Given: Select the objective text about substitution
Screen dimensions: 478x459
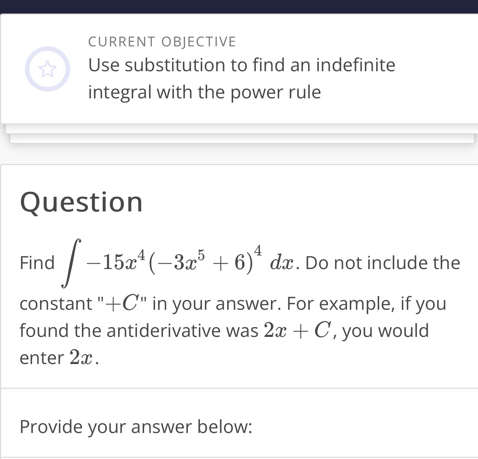Looking at the screenshot, I should [241, 78].
